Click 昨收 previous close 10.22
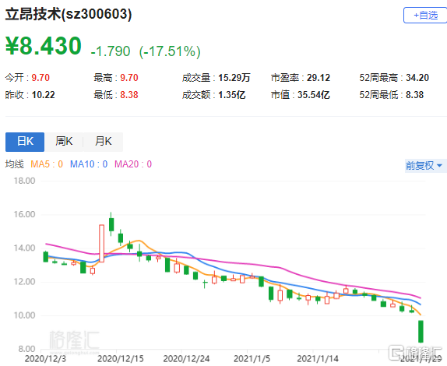This screenshot has width=447, height=366. point(43,95)
